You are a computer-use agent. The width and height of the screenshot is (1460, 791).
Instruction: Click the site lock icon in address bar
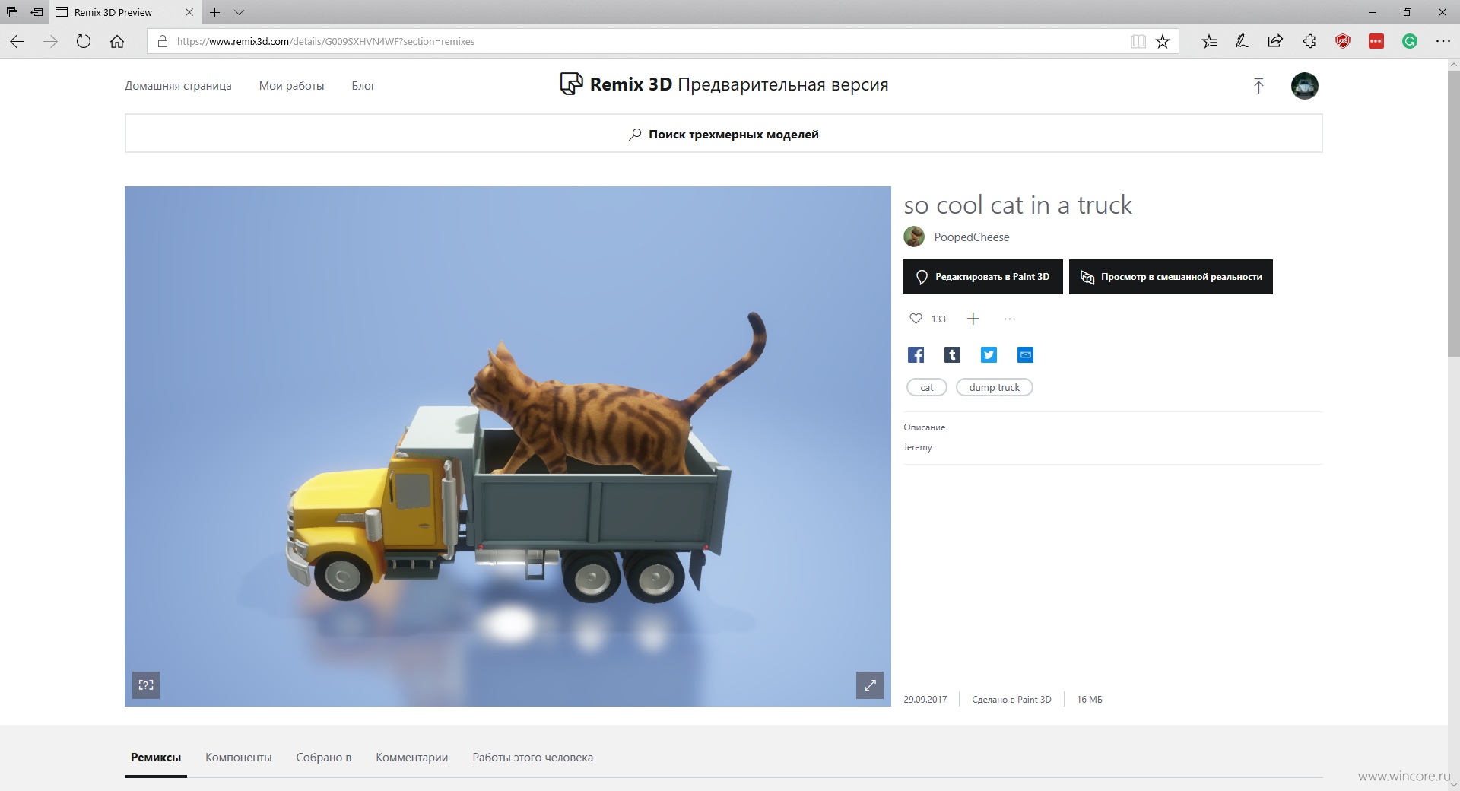click(162, 41)
